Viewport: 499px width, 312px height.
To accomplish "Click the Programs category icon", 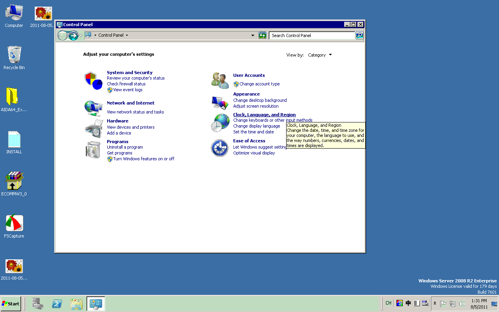I will pos(93,150).
